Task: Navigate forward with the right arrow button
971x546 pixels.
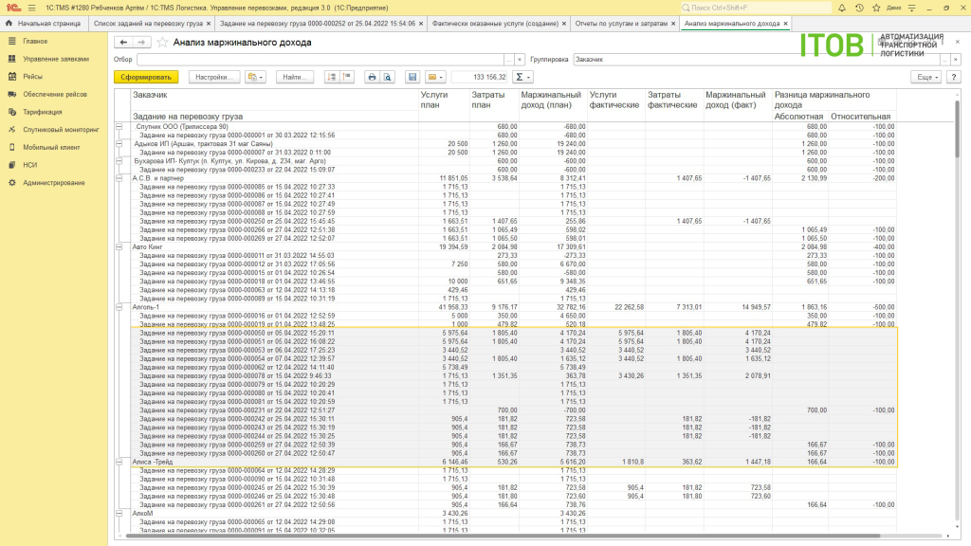Action: [141, 42]
